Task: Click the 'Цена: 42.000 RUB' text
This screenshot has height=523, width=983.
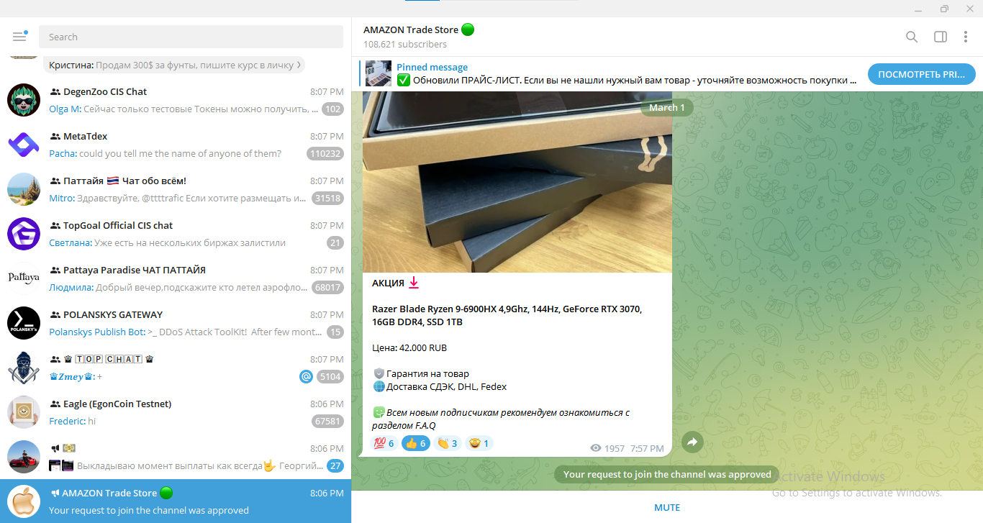Action: 409,347
